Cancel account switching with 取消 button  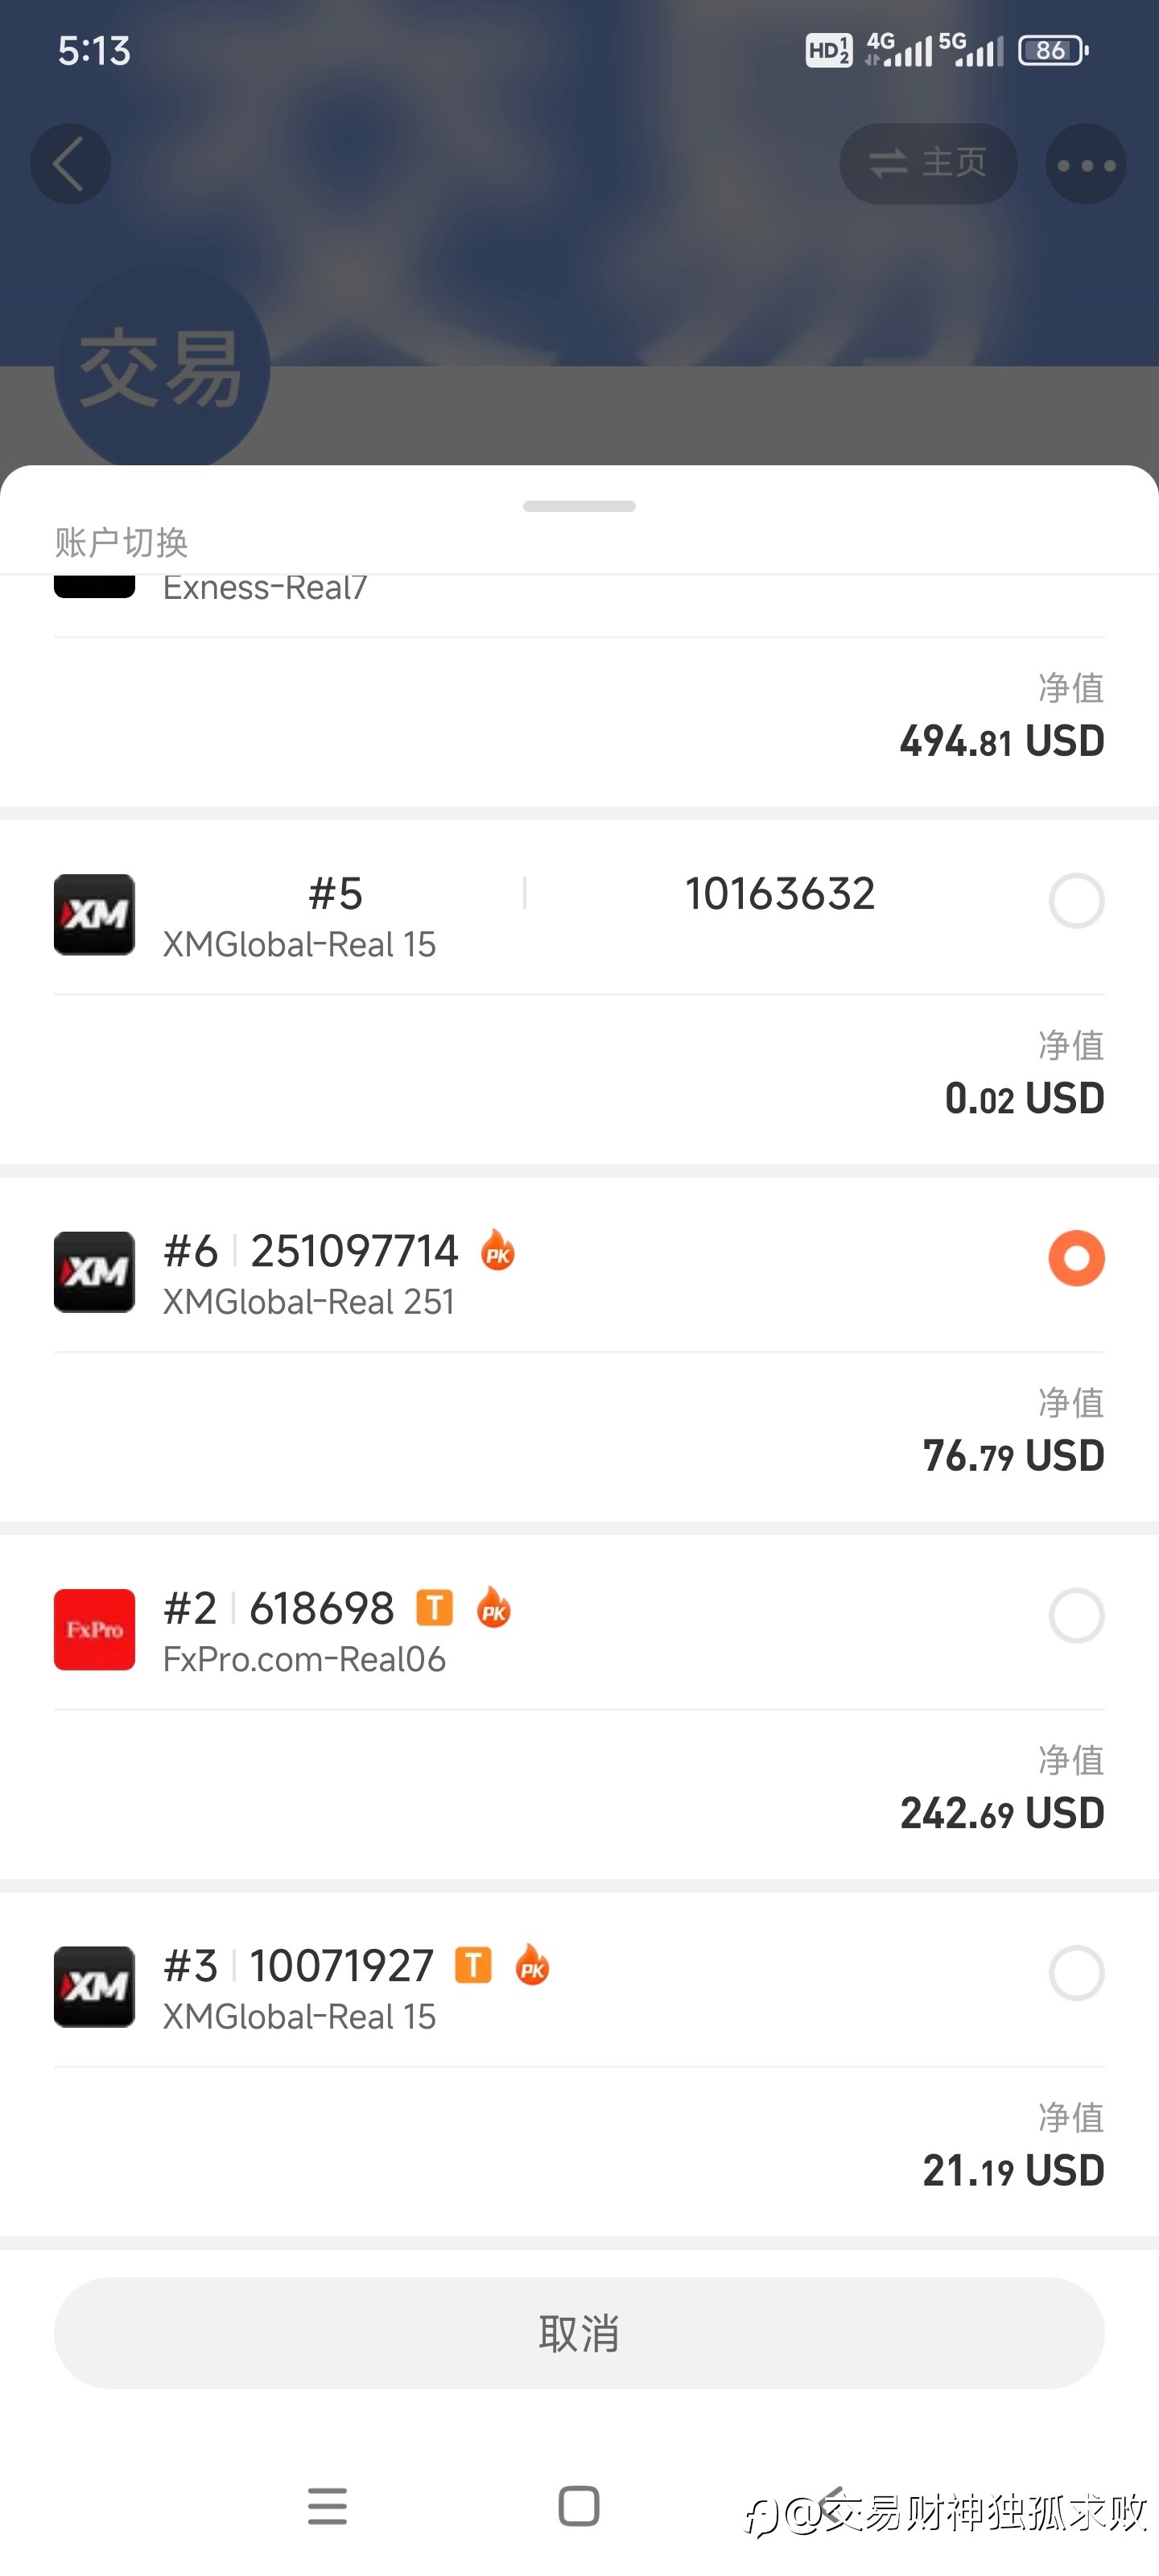click(579, 2333)
